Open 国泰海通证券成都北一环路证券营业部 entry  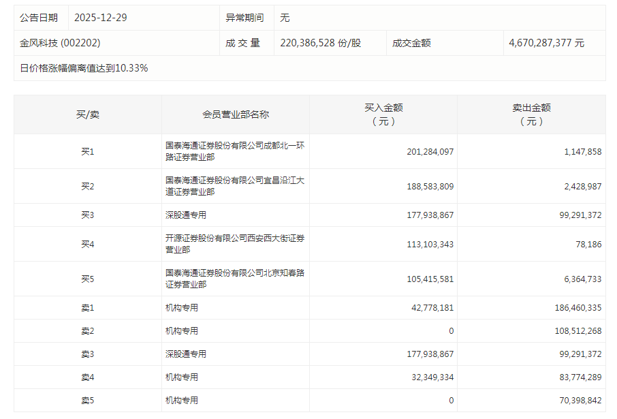click(234, 151)
